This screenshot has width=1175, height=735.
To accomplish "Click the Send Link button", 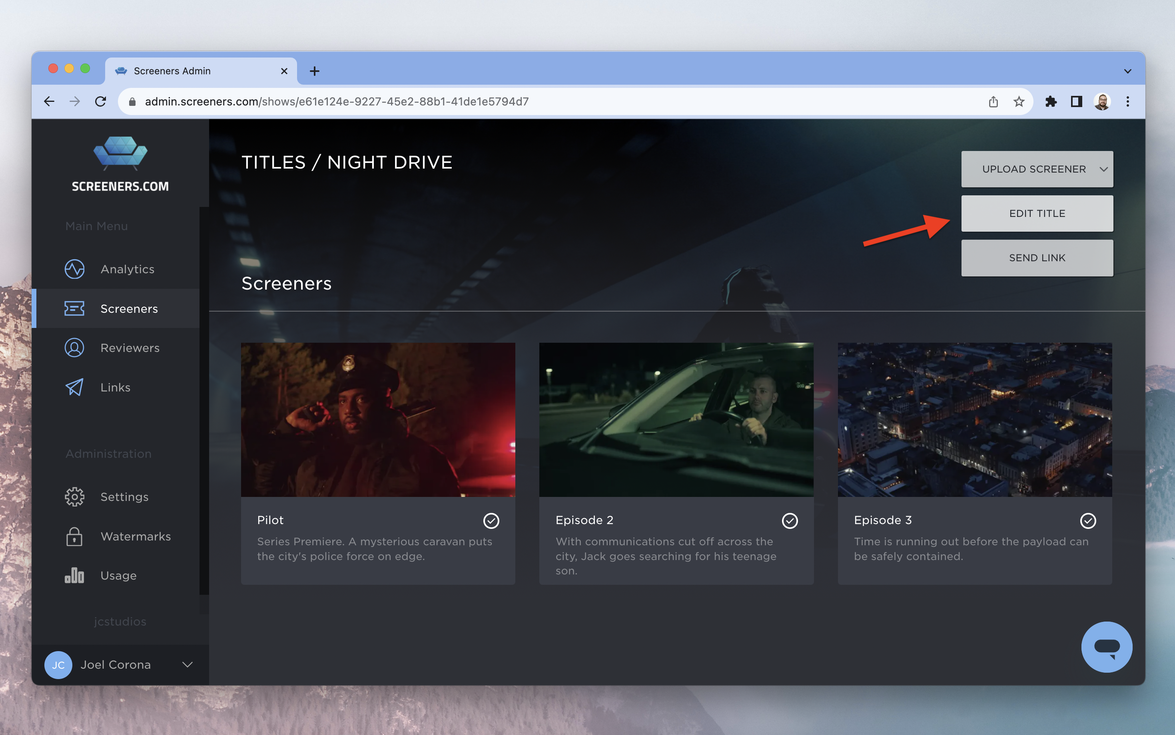I will (x=1037, y=258).
